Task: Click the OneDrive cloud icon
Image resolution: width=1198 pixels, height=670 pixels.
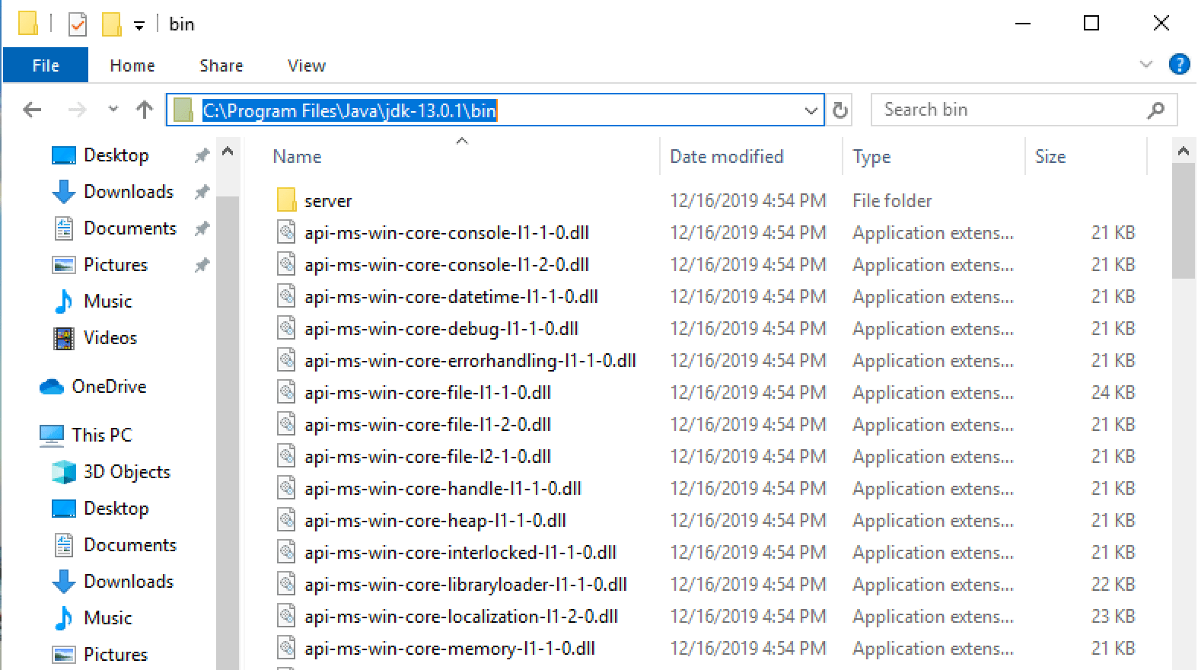Action: coord(52,387)
